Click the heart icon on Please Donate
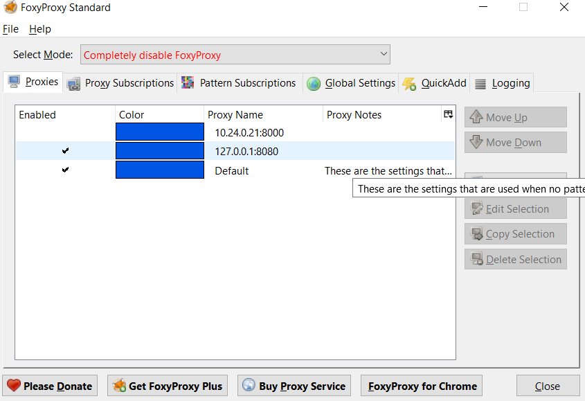This screenshot has height=401, width=585. (14, 386)
